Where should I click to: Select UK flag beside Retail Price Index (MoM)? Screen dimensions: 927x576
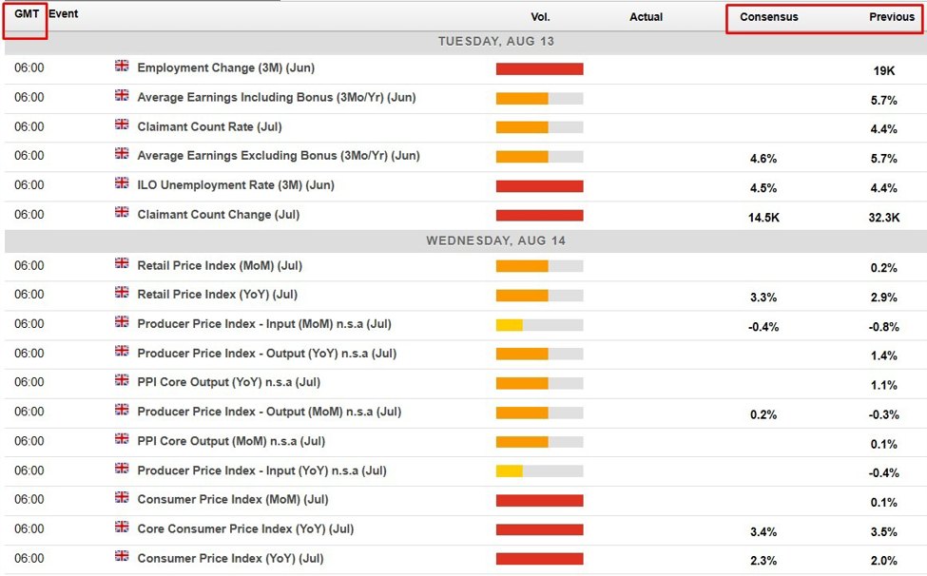(x=122, y=264)
